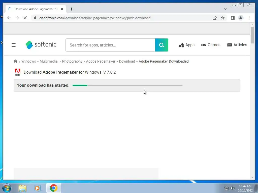Follow the Adobe Pagemaker breadcrumb link
Viewport: 258px width, 193px height.
101,61
